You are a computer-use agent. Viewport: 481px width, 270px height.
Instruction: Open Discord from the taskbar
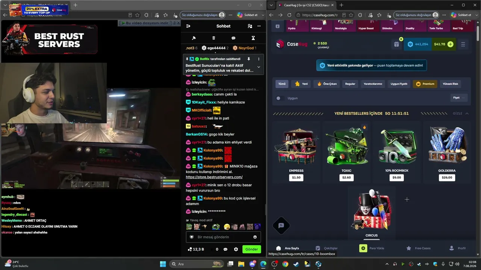point(253,264)
